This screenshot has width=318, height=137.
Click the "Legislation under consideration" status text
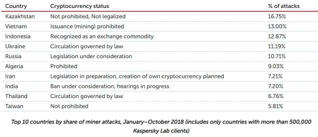91,56
